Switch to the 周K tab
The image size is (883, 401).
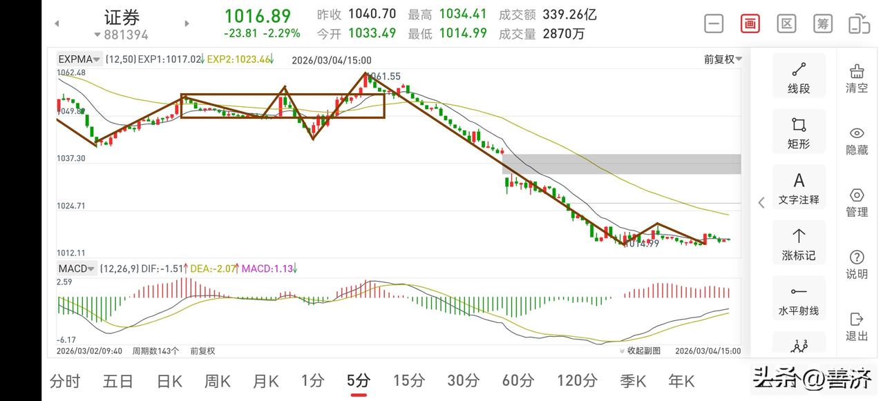pos(218,380)
